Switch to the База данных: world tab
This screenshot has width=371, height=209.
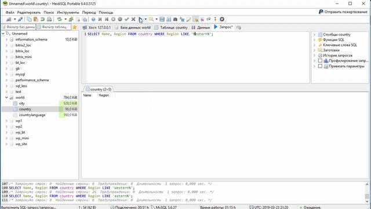(133, 27)
